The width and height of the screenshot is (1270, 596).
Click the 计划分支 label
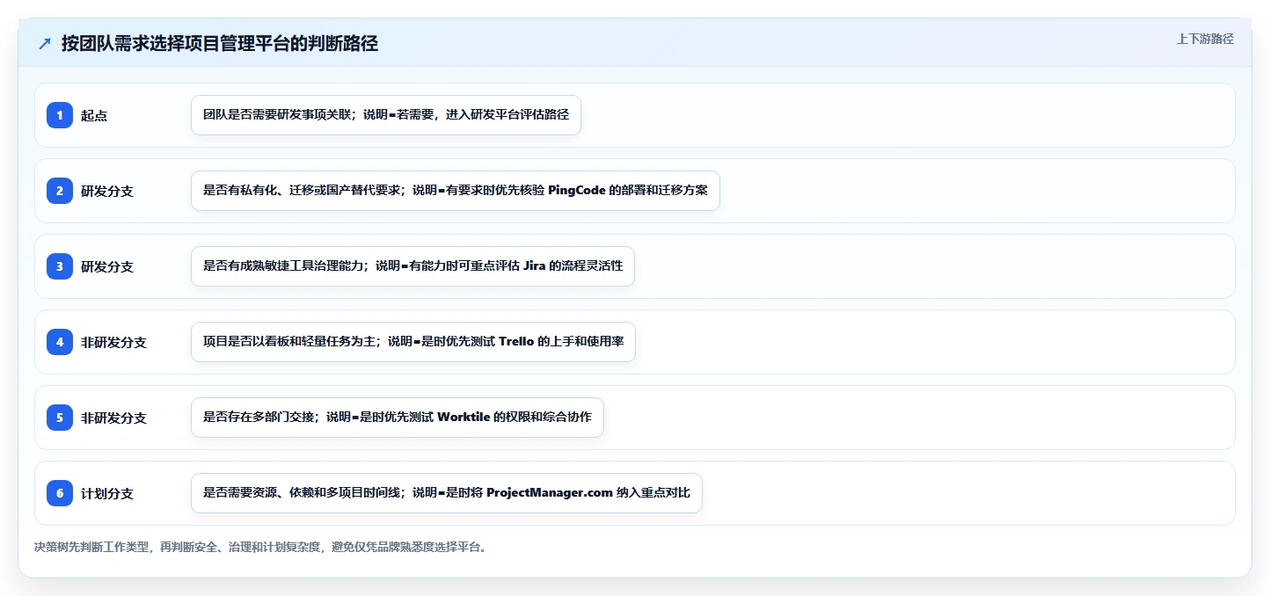[107, 493]
